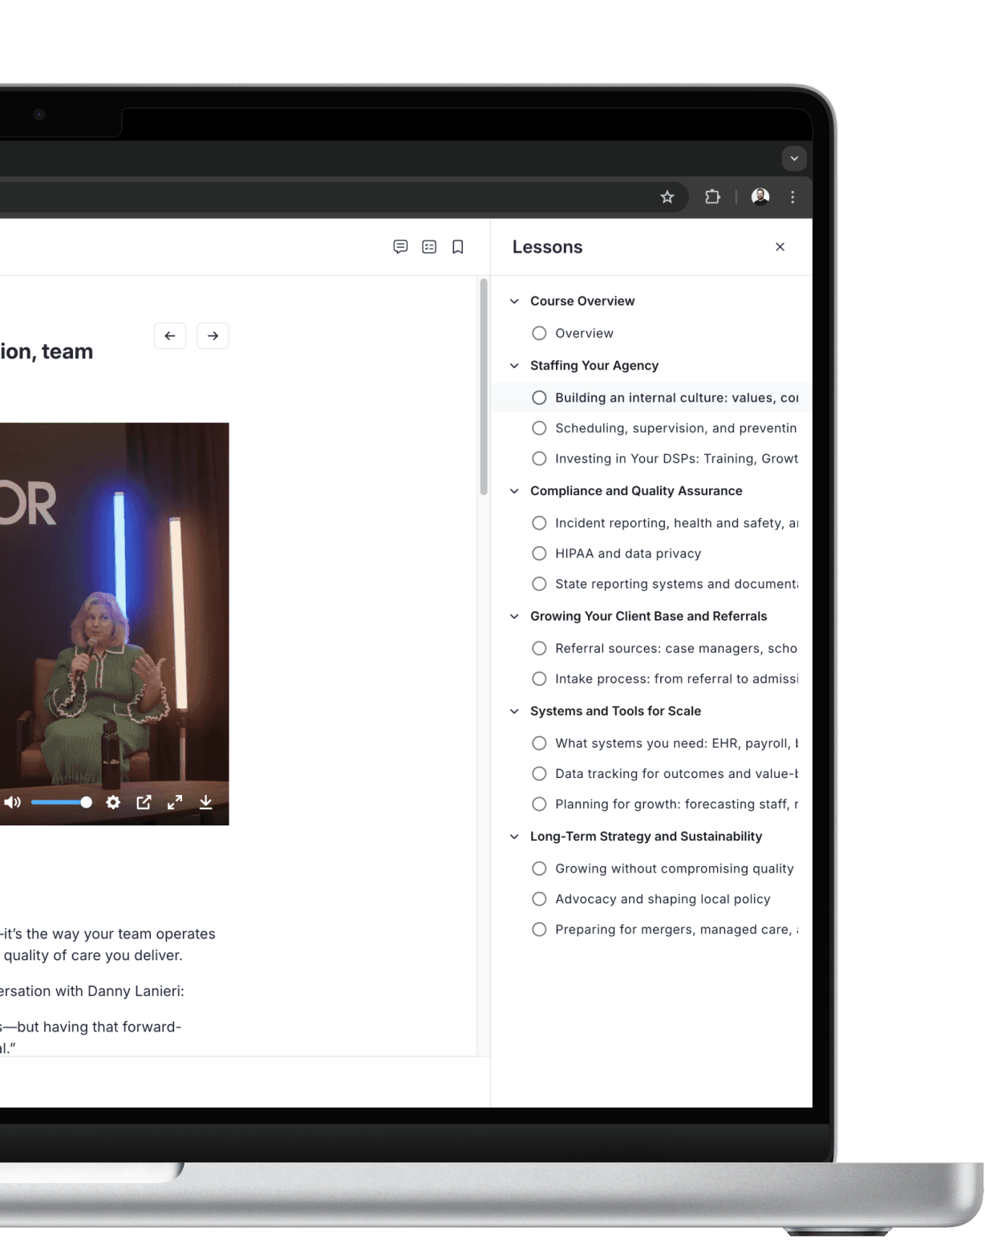Close the Lessons panel
The width and height of the screenshot is (985, 1248).
click(x=780, y=247)
